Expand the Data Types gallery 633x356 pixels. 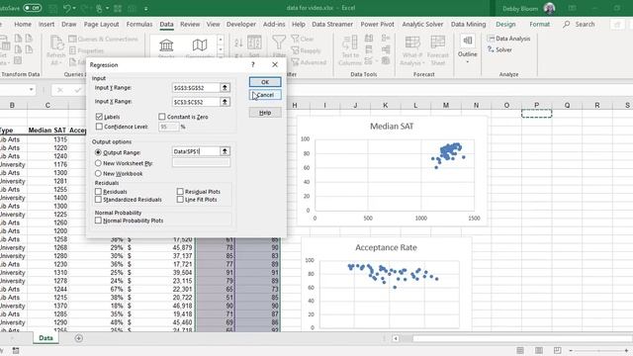221,57
